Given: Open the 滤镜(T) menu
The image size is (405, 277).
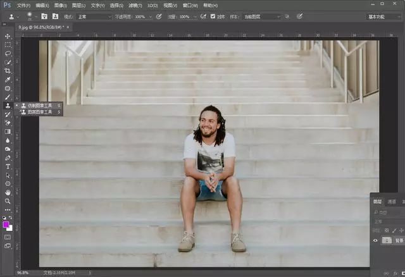Looking at the screenshot, I should (x=135, y=6).
